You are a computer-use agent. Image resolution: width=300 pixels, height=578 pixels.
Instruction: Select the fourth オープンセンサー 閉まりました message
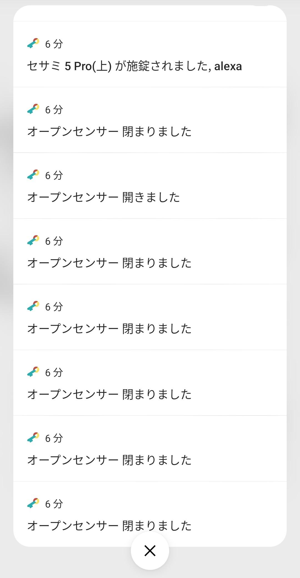(109, 395)
